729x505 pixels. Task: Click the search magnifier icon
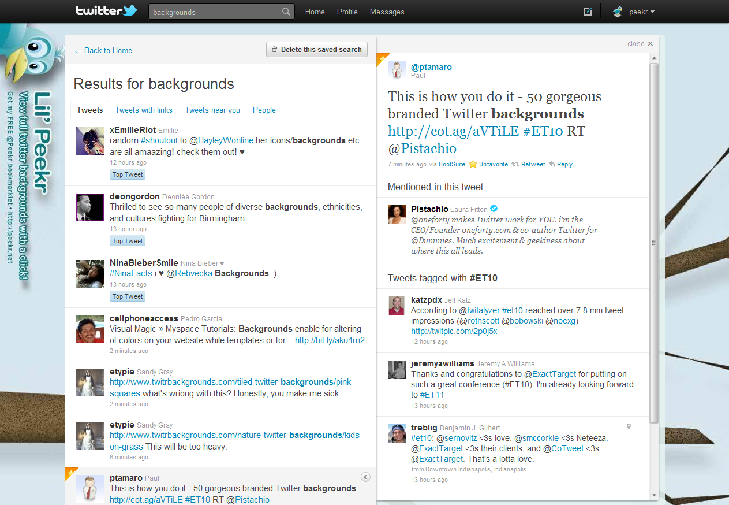click(x=286, y=12)
